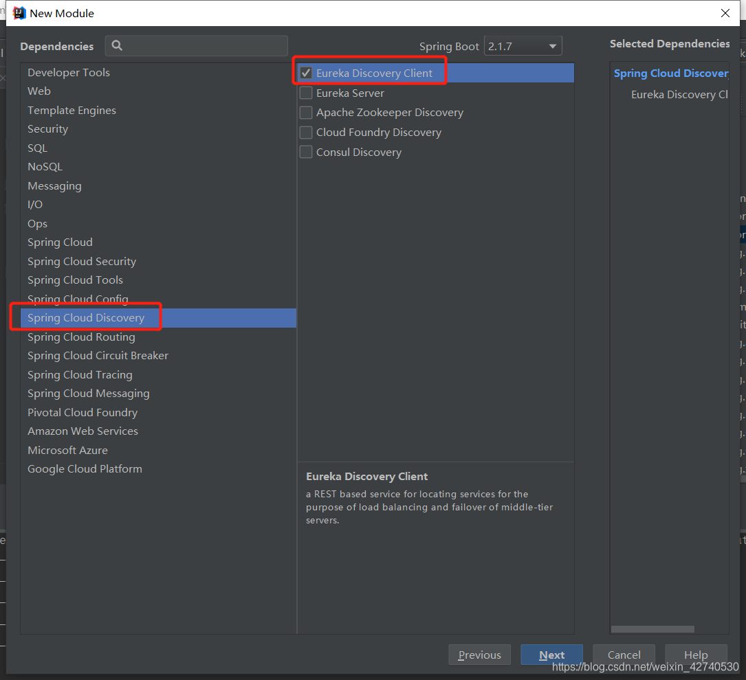Close the New Module dialog
The image size is (746, 680).
tap(725, 13)
